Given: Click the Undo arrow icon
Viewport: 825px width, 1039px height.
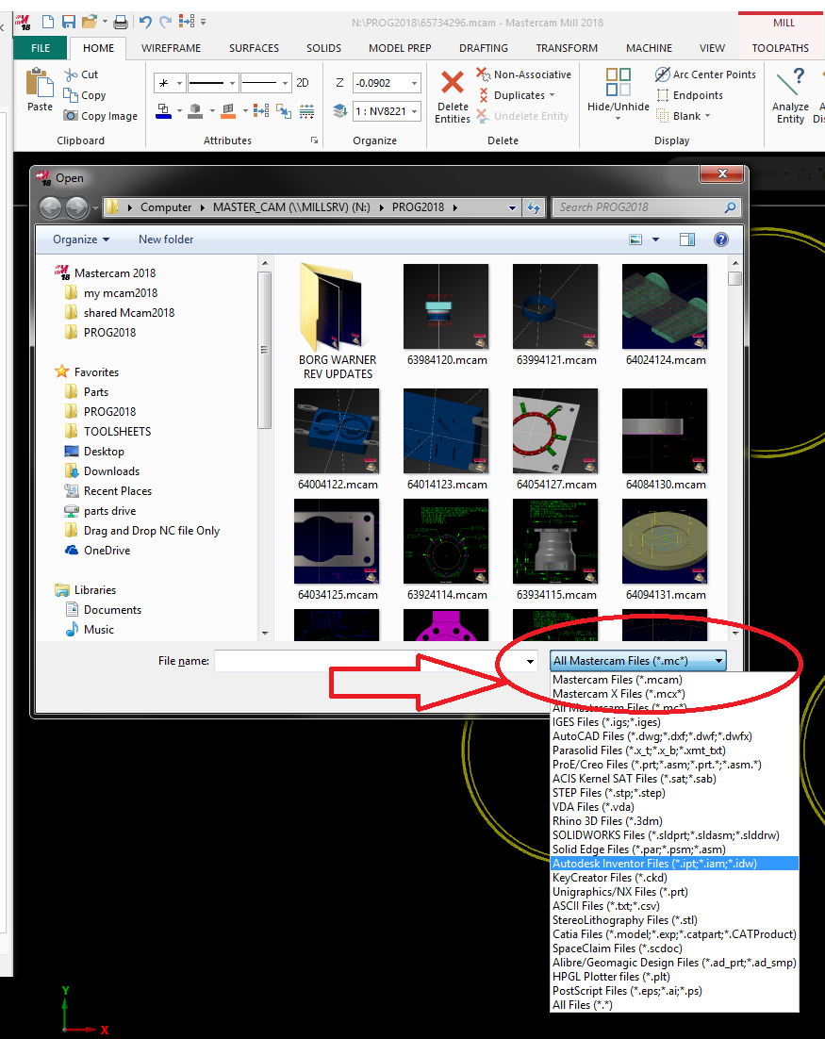Looking at the screenshot, I should (145, 22).
